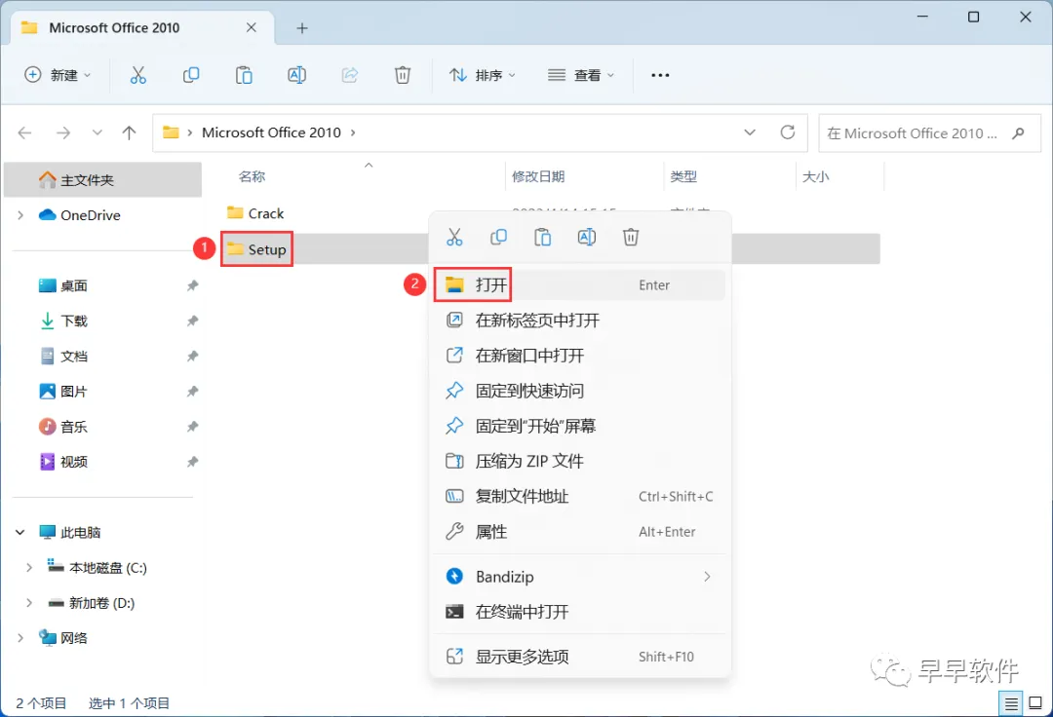Sort by 类型 column header
The height and width of the screenshot is (717, 1053).
(683, 177)
